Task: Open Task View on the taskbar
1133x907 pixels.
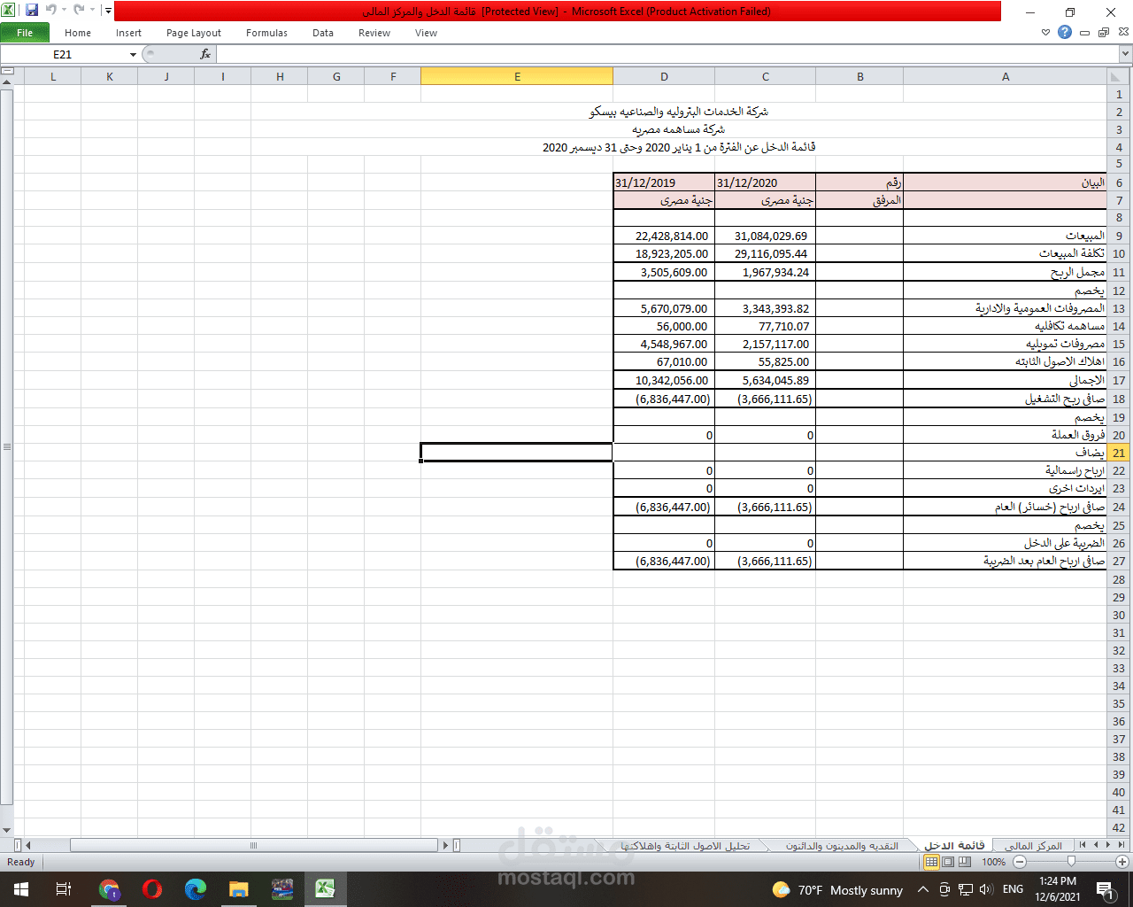Action: coord(64,889)
